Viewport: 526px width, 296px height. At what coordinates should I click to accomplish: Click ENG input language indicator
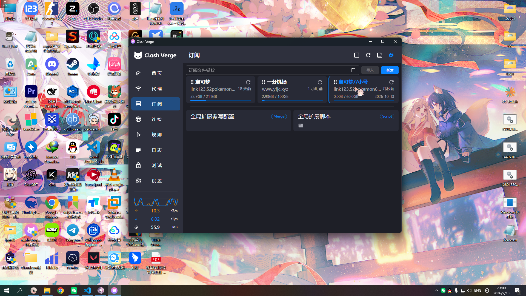pyautogui.click(x=478, y=290)
